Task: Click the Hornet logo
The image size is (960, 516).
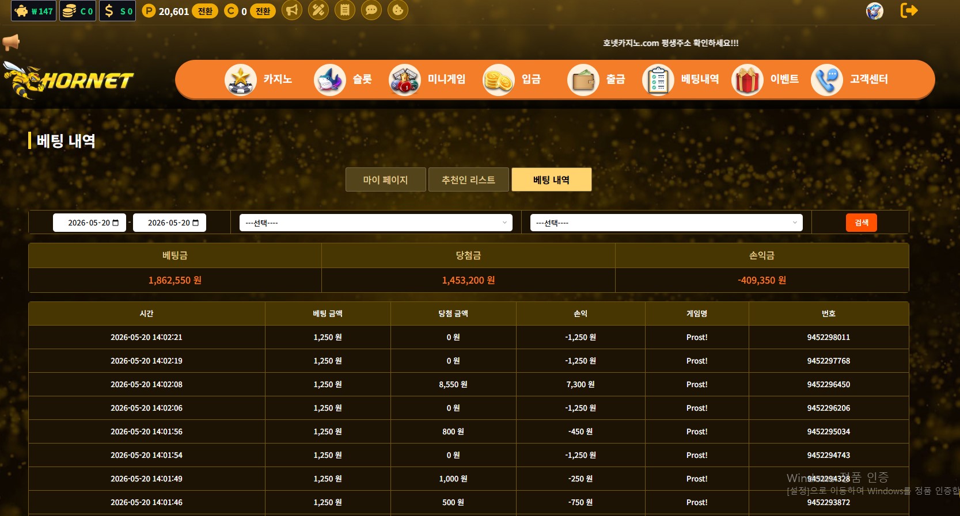Action: 68,80
